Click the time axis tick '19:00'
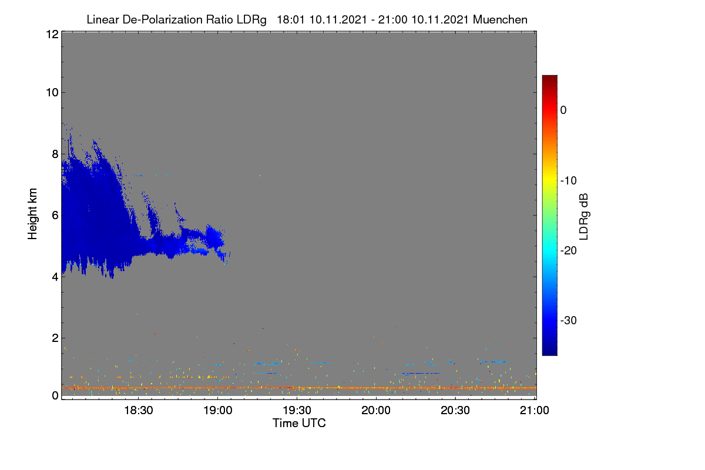The width and height of the screenshot is (705, 470). click(218, 410)
